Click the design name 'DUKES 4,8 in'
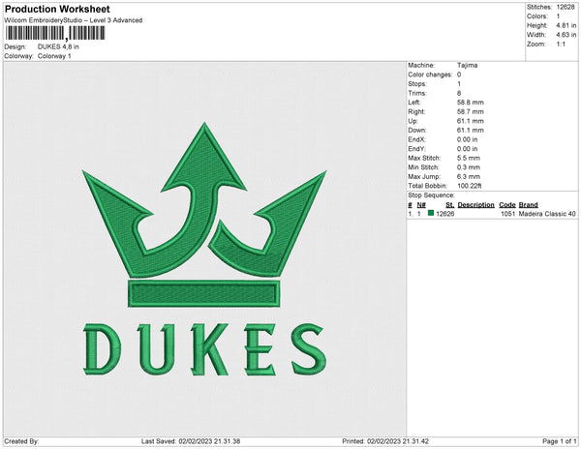The height and width of the screenshot is (449, 581). 58,46
